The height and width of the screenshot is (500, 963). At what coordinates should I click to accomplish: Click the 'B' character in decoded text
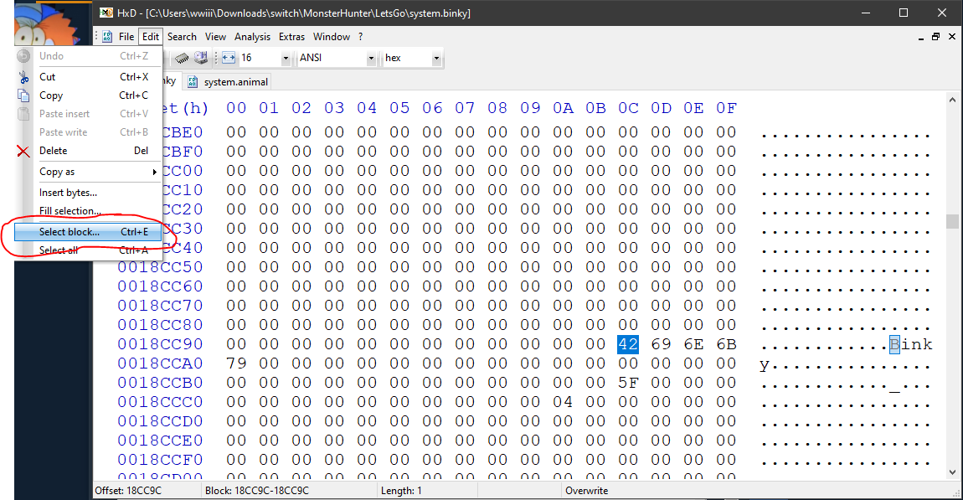[x=894, y=344]
